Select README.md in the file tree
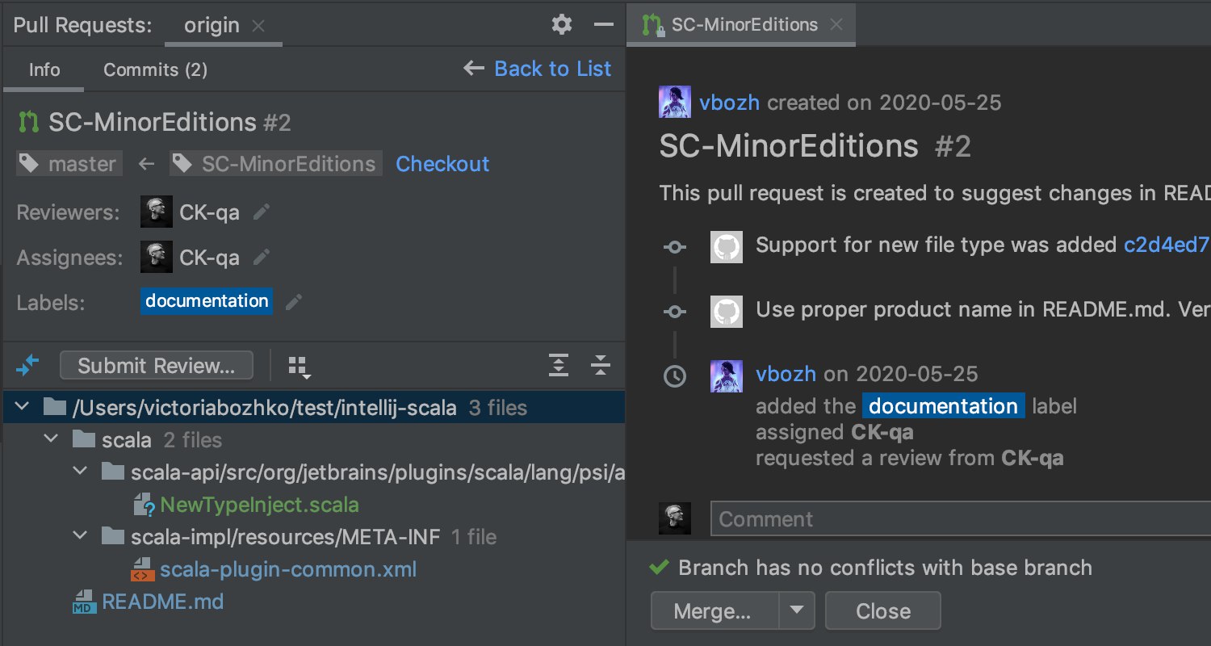This screenshot has height=646, width=1211. click(x=162, y=602)
